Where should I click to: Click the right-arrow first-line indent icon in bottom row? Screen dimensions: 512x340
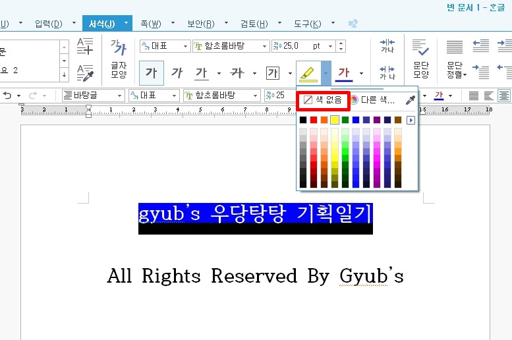point(480,72)
